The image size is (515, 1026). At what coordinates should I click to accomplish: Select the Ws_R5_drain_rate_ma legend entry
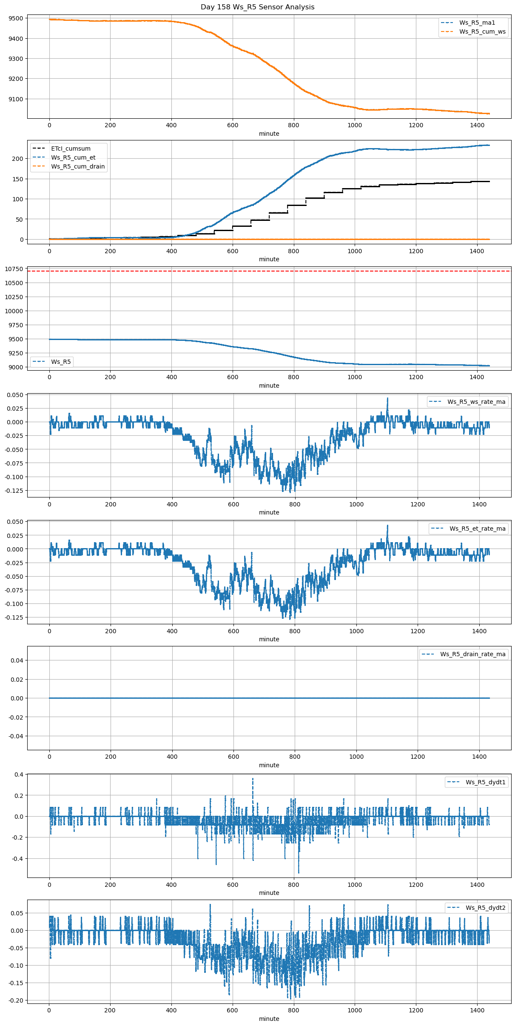coord(472,654)
